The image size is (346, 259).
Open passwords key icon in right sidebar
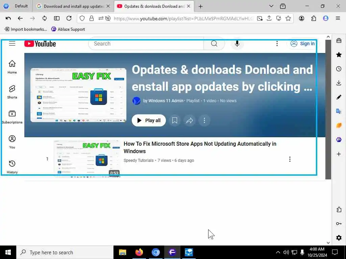[339, 224]
